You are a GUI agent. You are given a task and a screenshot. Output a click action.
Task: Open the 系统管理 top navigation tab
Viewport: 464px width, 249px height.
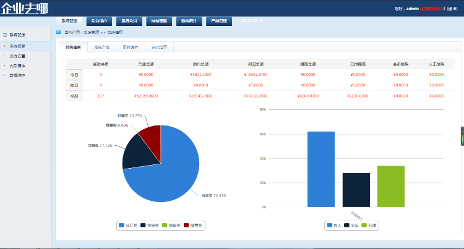(69, 21)
